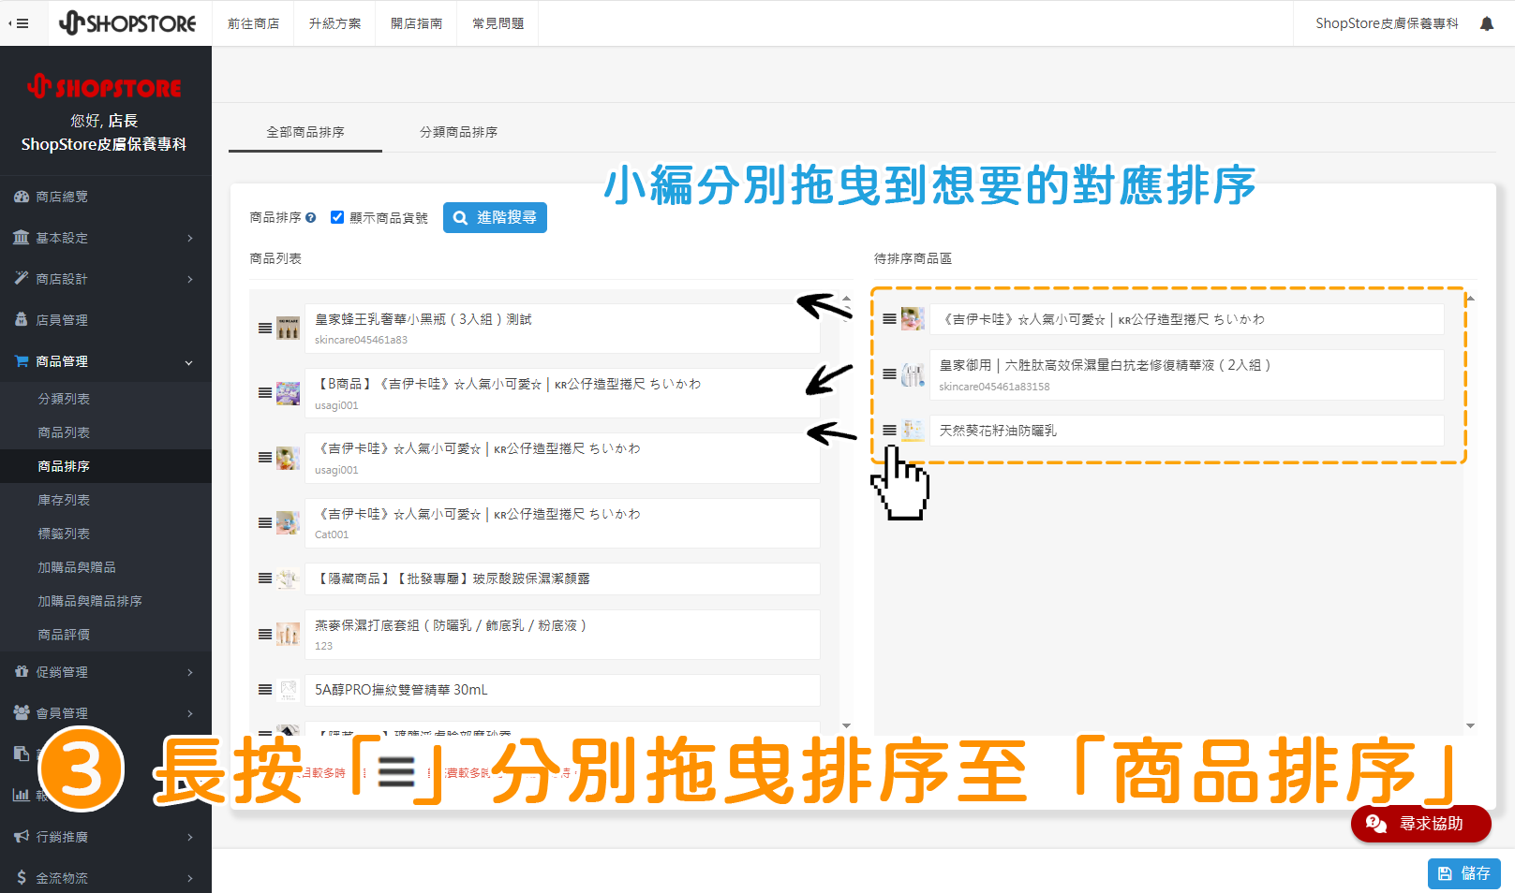Open 開店指南 in top menu
Image resolution: width=1515 pixels, height=893 pixels.
tap(416, 23)
